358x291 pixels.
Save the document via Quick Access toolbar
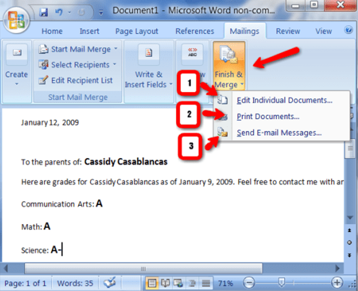[x=44, y=12]
